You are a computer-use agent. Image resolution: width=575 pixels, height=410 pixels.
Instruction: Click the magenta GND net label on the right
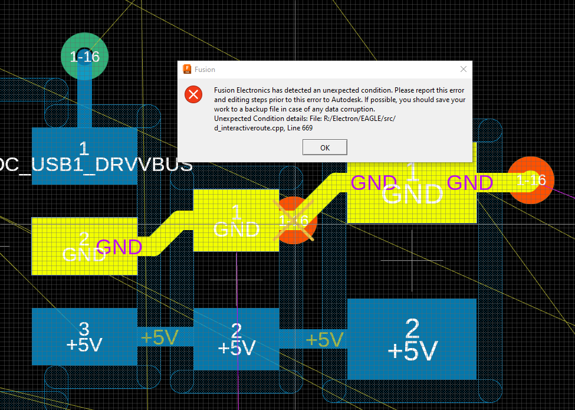pyautogui.click(x=469, y=183)
